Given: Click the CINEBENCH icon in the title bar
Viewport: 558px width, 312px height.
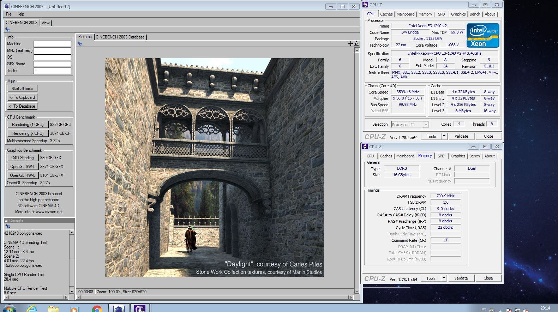Looking at the screenshot, I should click(7, 6).
